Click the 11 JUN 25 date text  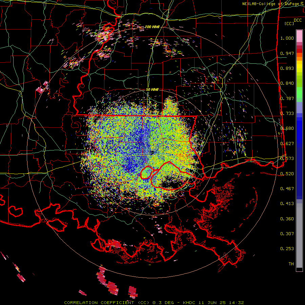point(212,303)
